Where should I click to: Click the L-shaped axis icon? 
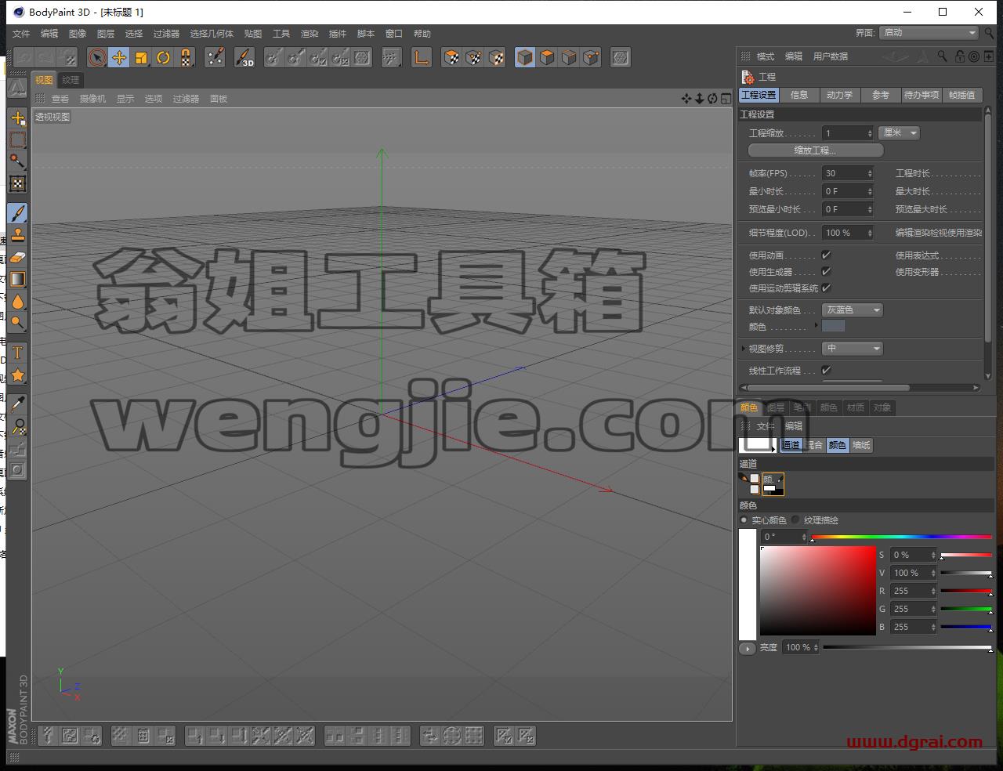pos(422,57)
